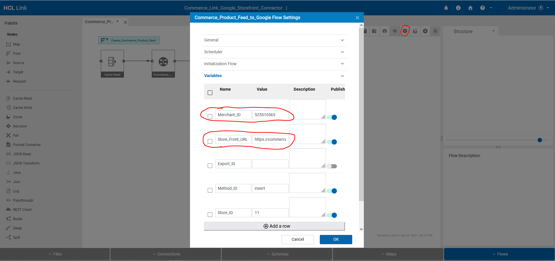Toggle Publish switch for Merchant_ID
This screenshot has height=261, width=555.
point(332,117)
